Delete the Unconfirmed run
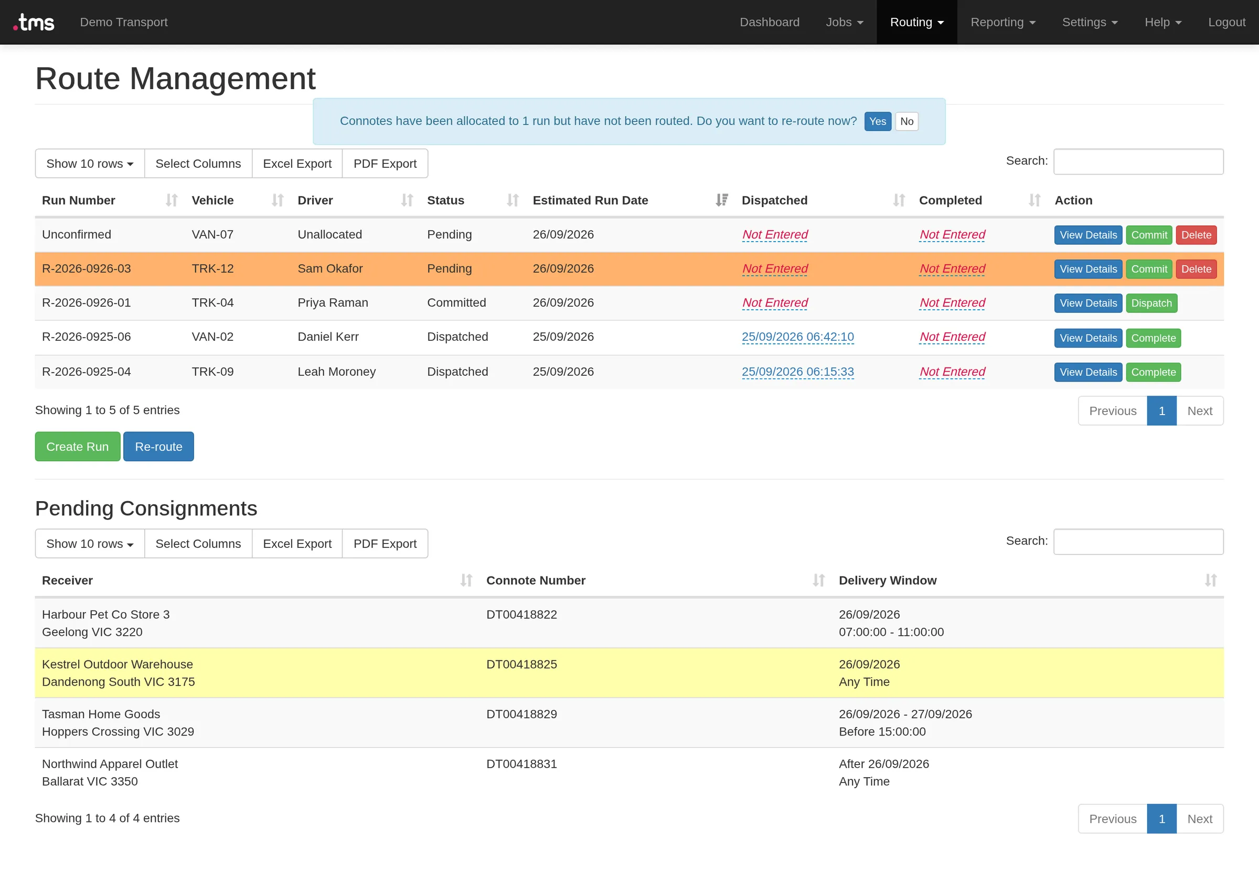Image resolution: width=1259 pixels, height=879 pixels. pos(1196,235)
